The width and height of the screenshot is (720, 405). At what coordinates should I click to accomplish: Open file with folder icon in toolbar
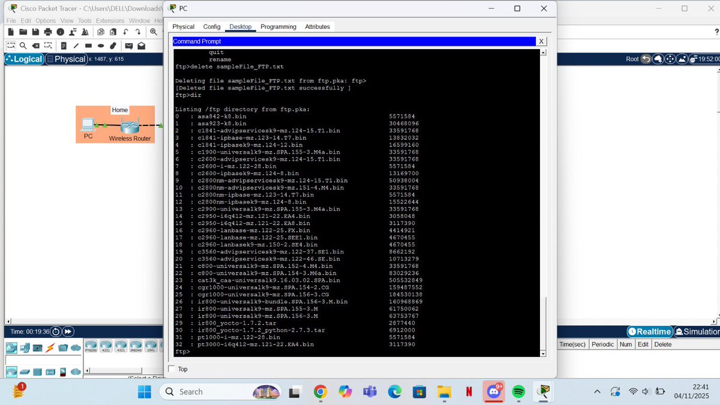[x=23, y=32]
